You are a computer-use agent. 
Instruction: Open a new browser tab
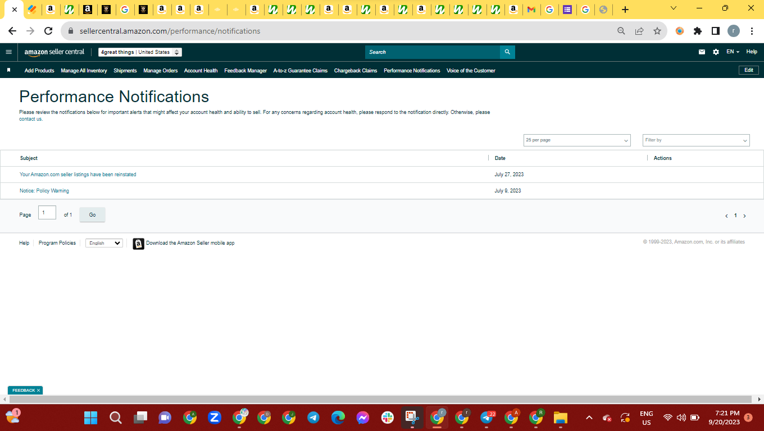pyautogui.click(x=625, y=10)
